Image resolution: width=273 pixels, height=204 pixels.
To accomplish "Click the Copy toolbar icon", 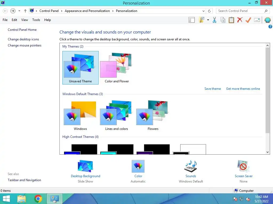I will coord(223,20).
